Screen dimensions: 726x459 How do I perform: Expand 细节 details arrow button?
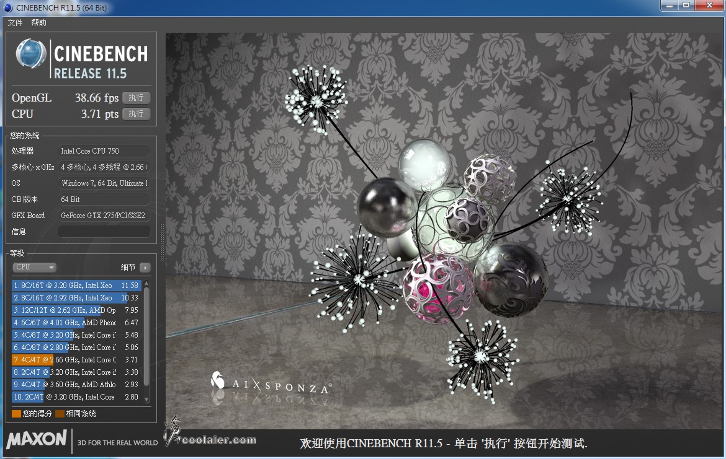145,267
